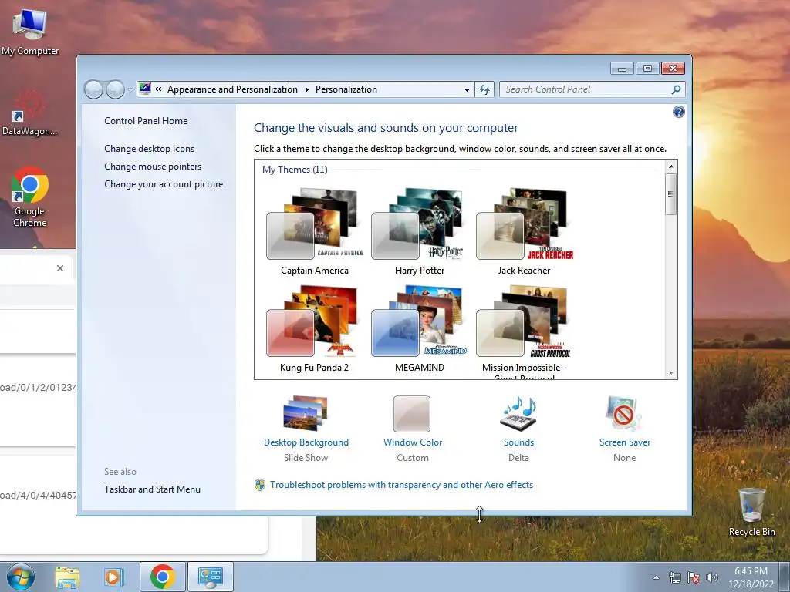
Task: Click the search magnifier icon
Action: point(676,89)
